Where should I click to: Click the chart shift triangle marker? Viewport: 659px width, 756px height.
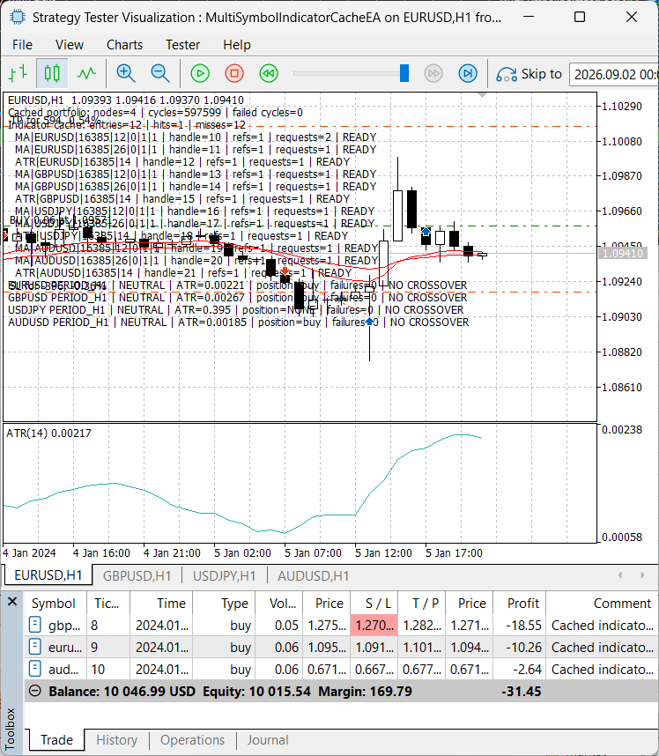point(482,95)
